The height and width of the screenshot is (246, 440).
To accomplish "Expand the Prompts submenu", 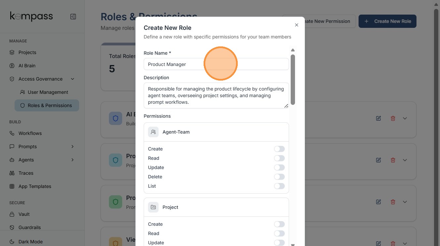I will tap(73, 147).
